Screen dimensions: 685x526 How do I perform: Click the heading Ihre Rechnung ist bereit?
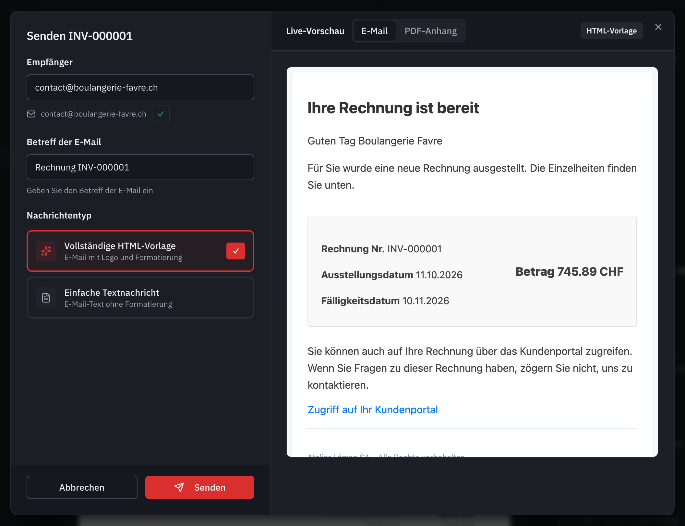point(393,108)
